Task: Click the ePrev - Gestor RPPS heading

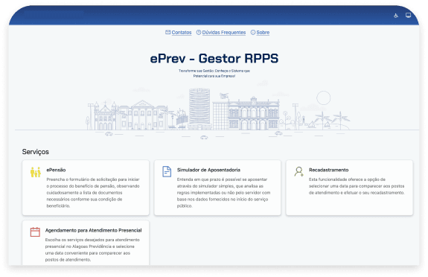Action: pos(214,59)
